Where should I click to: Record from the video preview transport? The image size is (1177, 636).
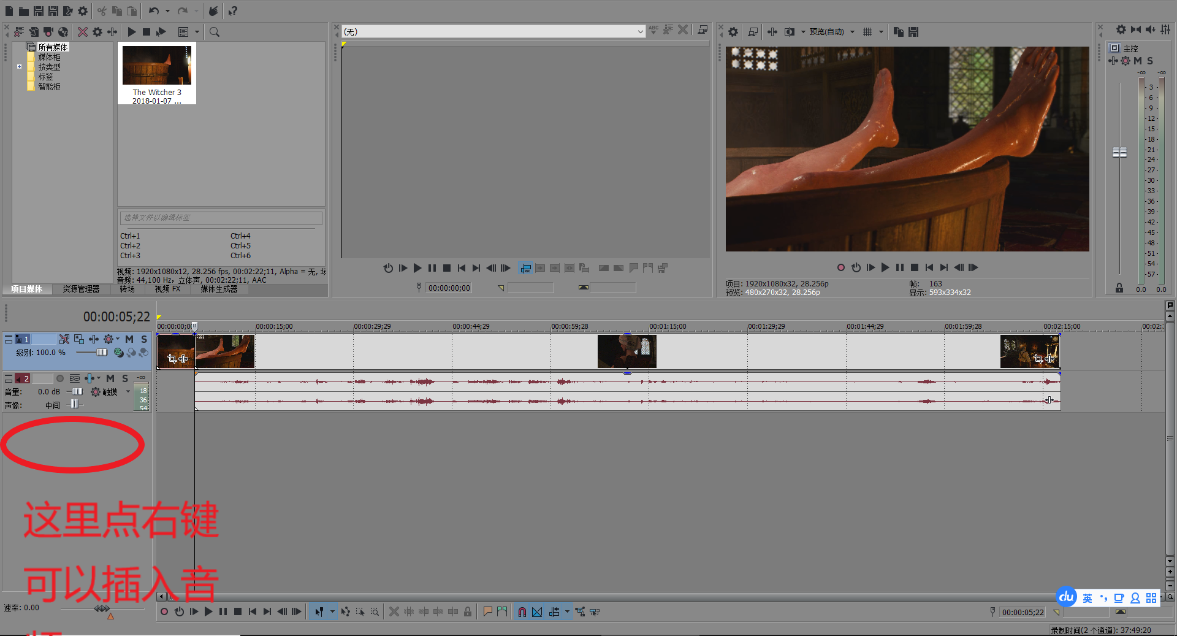click(x=841, y=267)
